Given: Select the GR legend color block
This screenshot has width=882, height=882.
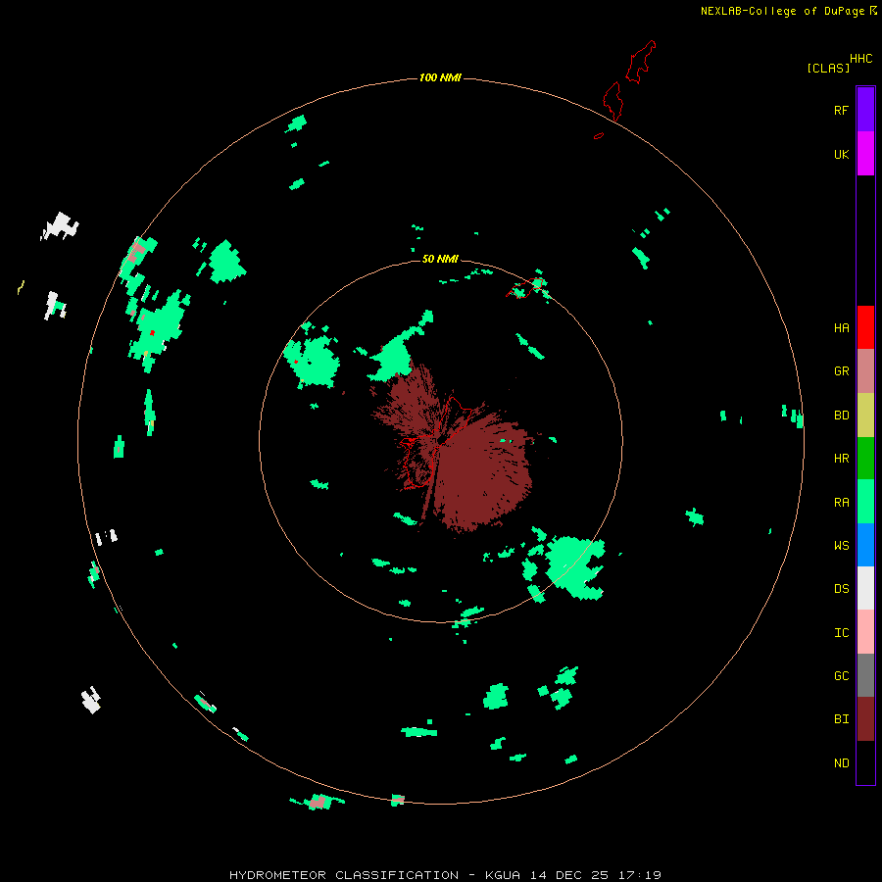Looking at the screenshot, I should tap(865, 371).
